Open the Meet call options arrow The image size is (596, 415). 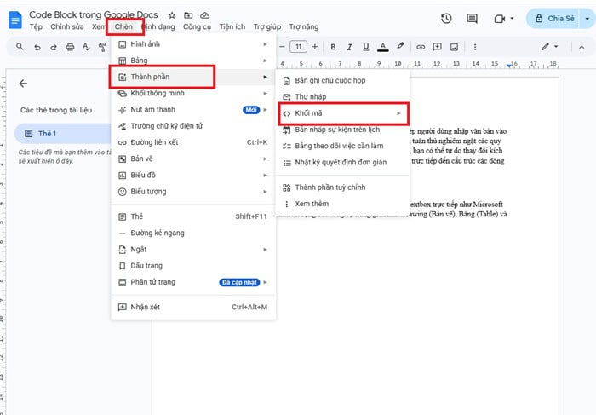(x=512, y=18)
